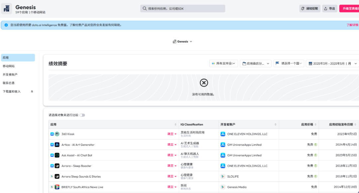This screenshot has width=359, height=193.
Task: Click Google Play icon beside SLOLIFE
Action: tap(223, 176)
